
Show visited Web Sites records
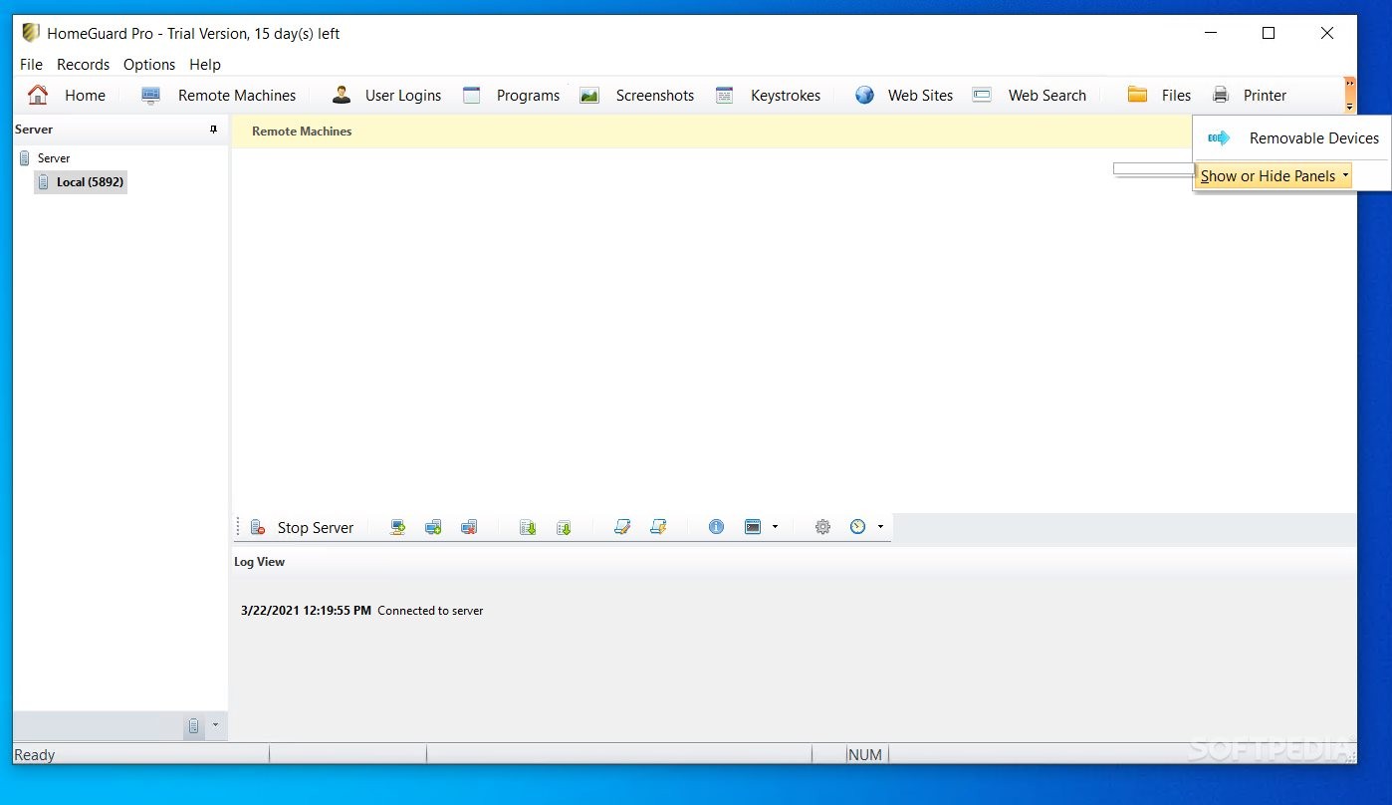click(x=904, y=96)
